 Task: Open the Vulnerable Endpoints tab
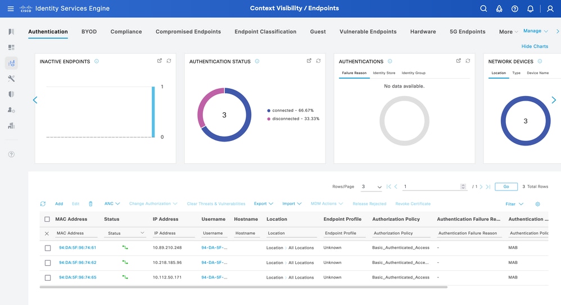(368, 32)
